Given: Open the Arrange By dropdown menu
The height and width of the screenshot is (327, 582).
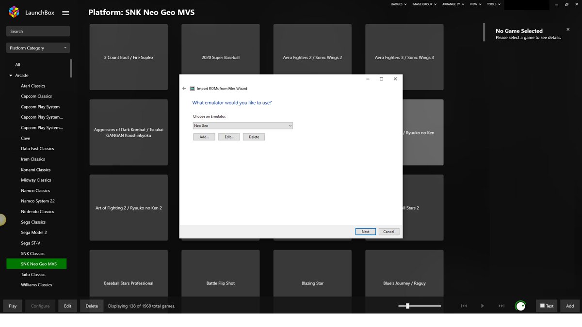Looking at the screenshot, I should point(453,4).
